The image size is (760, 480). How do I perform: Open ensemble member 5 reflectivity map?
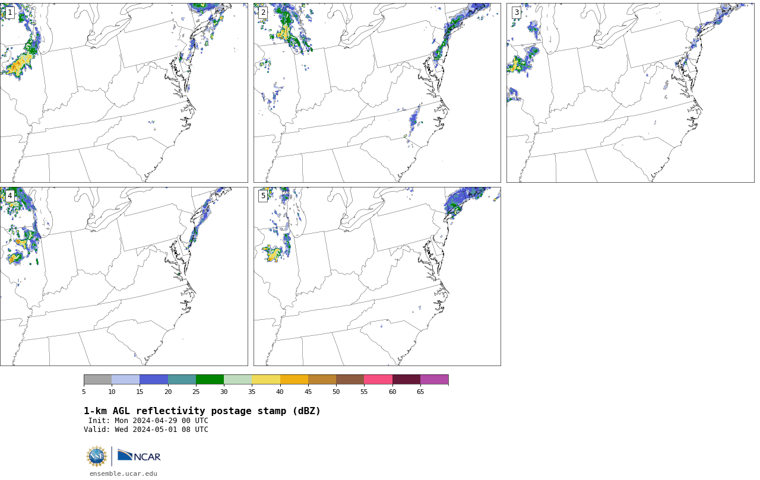coord(377,276)
